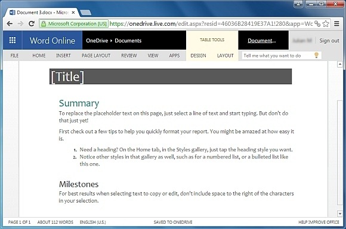
Task: Open the Office app launcher grid
Action: 13,40
